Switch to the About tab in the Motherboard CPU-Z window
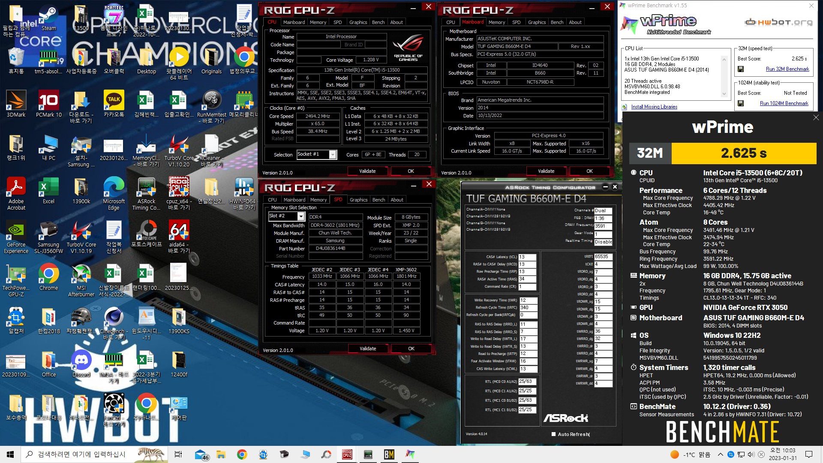The height and width of the screenshot is (463, 823). (575, 22)
